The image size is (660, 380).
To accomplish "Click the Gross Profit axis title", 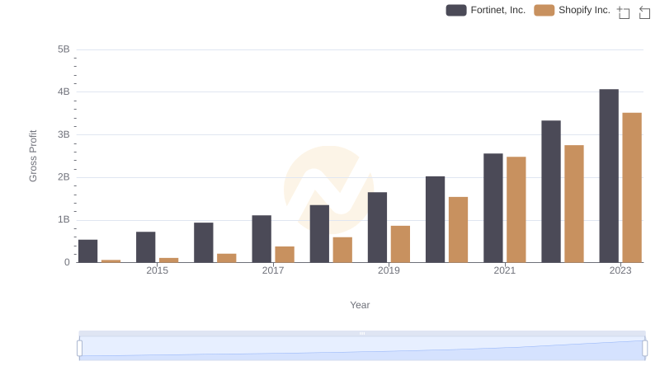I will [x=33, y=156].
